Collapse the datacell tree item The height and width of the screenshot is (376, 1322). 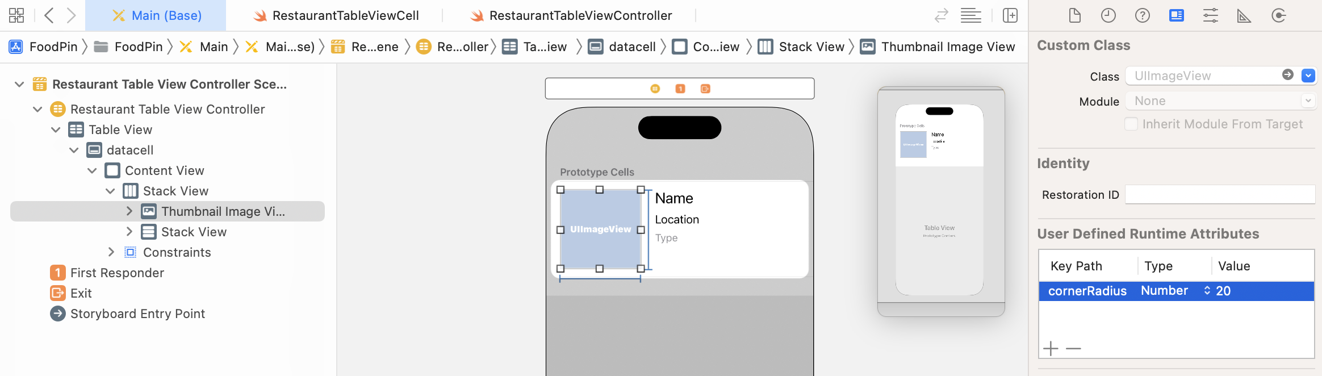coord(74,150)
